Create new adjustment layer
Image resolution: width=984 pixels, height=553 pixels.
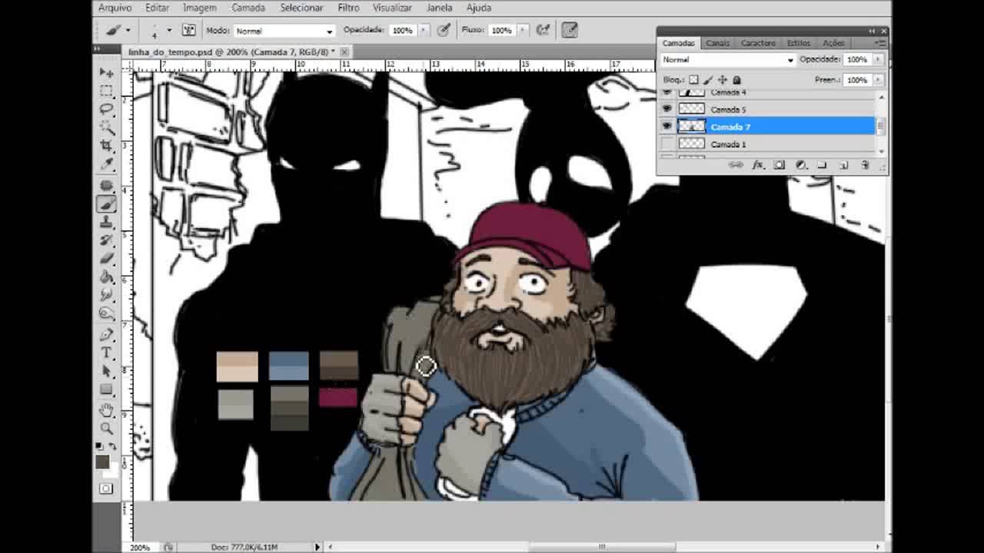tap(801, 165)
